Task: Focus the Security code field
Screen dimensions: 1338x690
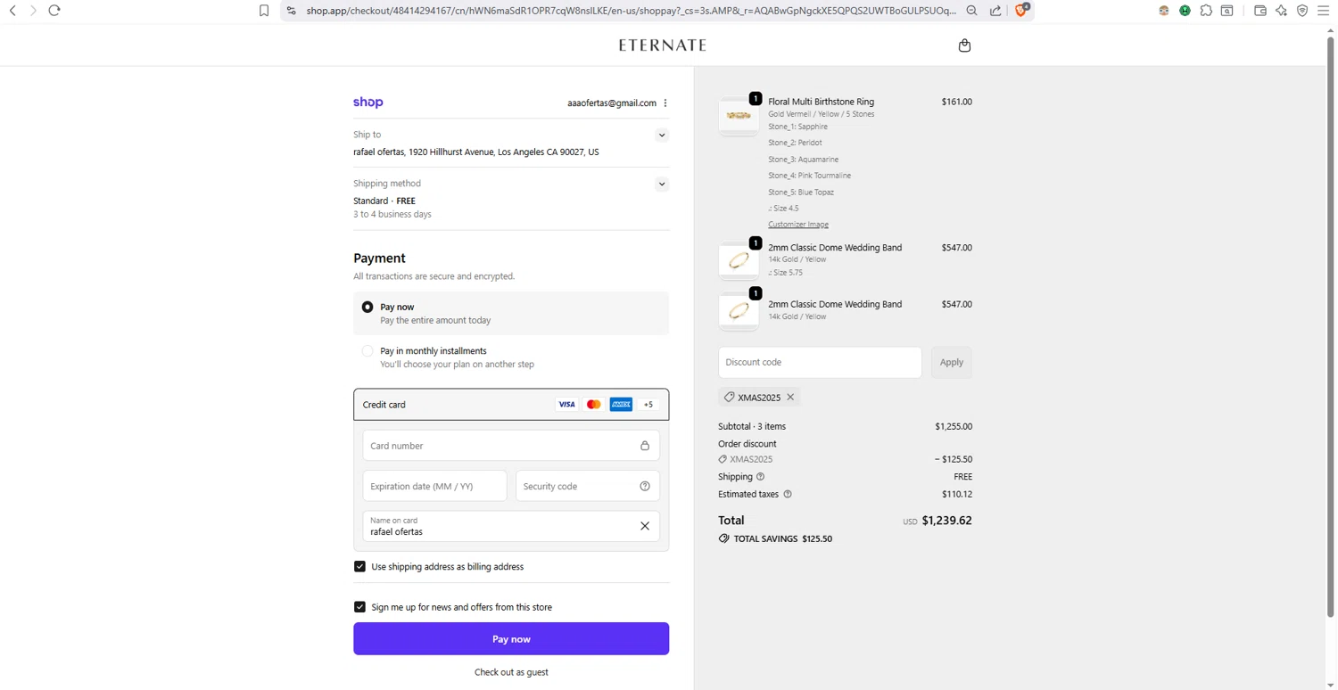Action: [588, 487]
